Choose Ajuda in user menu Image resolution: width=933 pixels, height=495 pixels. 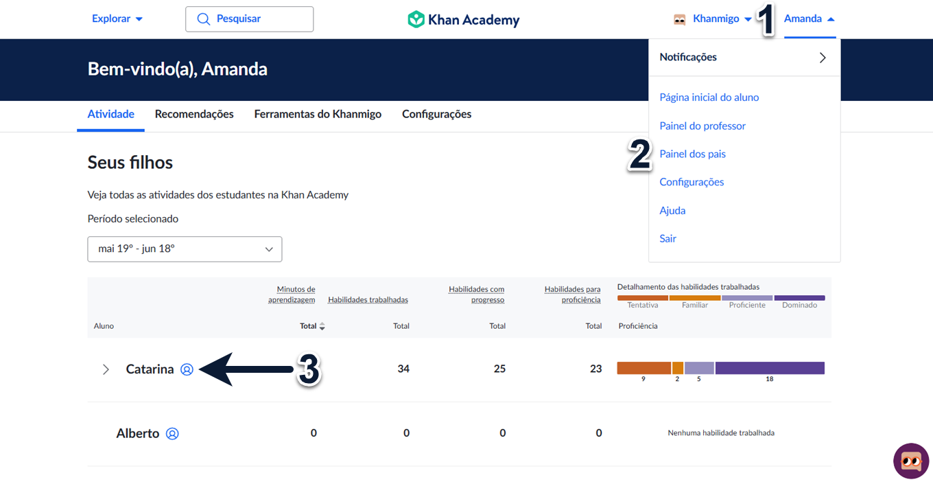[672, 211]
